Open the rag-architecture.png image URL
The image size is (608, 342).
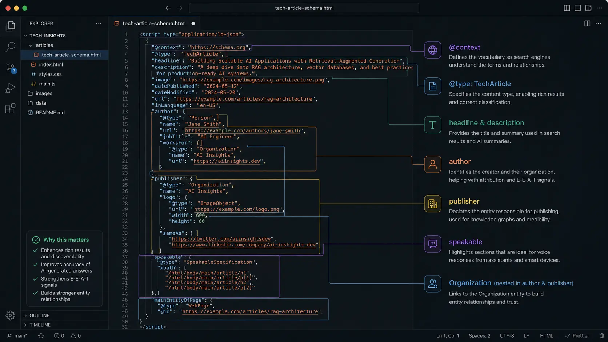[x=253, y=80]
